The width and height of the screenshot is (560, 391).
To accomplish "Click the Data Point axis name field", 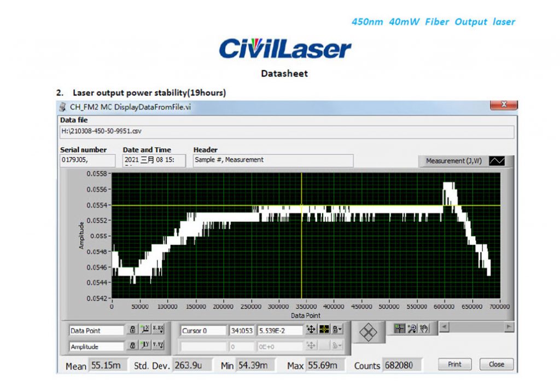I will click(x=96, y=331).
